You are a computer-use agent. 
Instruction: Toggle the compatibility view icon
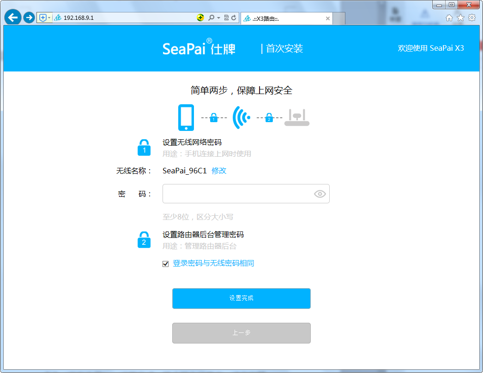(226, 18)
